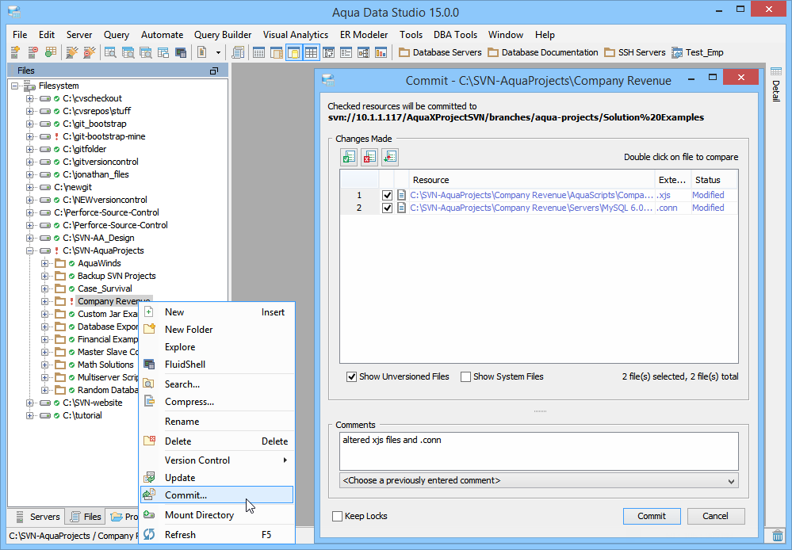Screen dimensions: 792x550
Task: Click the Select All icon in Changes Made
Action: click(349, 157)
